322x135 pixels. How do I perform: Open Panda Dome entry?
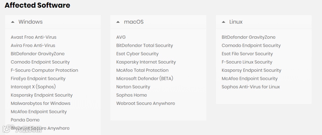(x=25, y=120)
